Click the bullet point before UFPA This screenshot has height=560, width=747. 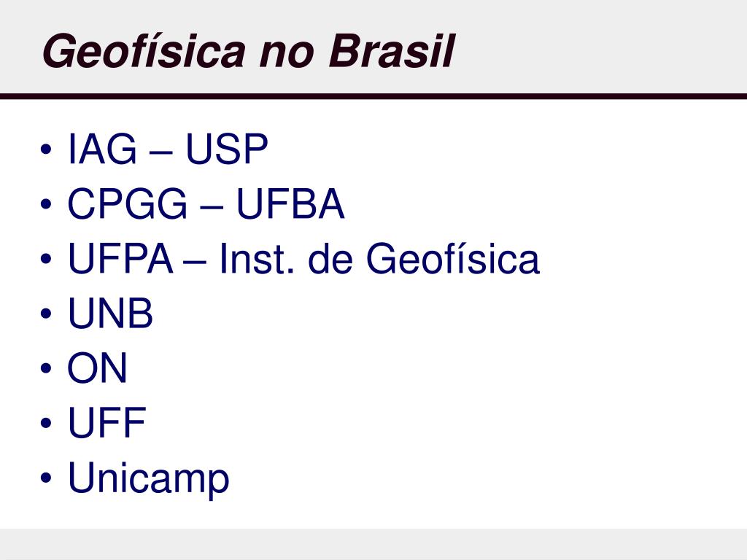(x=46, y=259)
